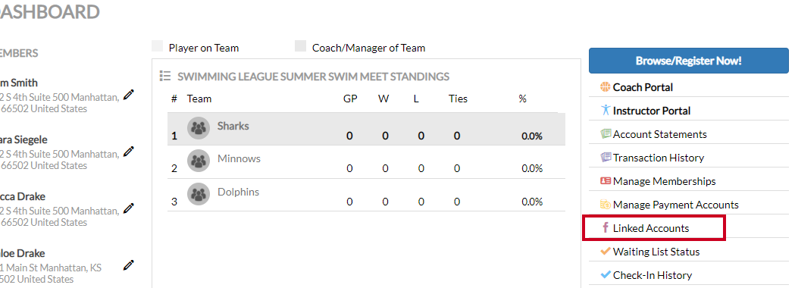This screenshot has height=288, width=795.
Task: Click the pencil edit icon beside Smith's address
Action: coord(129,94)
